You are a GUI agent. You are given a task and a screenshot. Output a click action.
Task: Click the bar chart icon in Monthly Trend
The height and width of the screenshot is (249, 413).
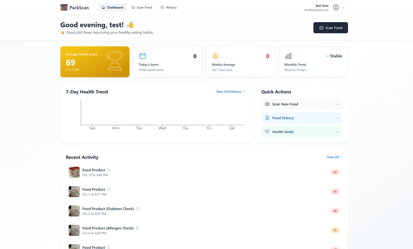[288, 56]
